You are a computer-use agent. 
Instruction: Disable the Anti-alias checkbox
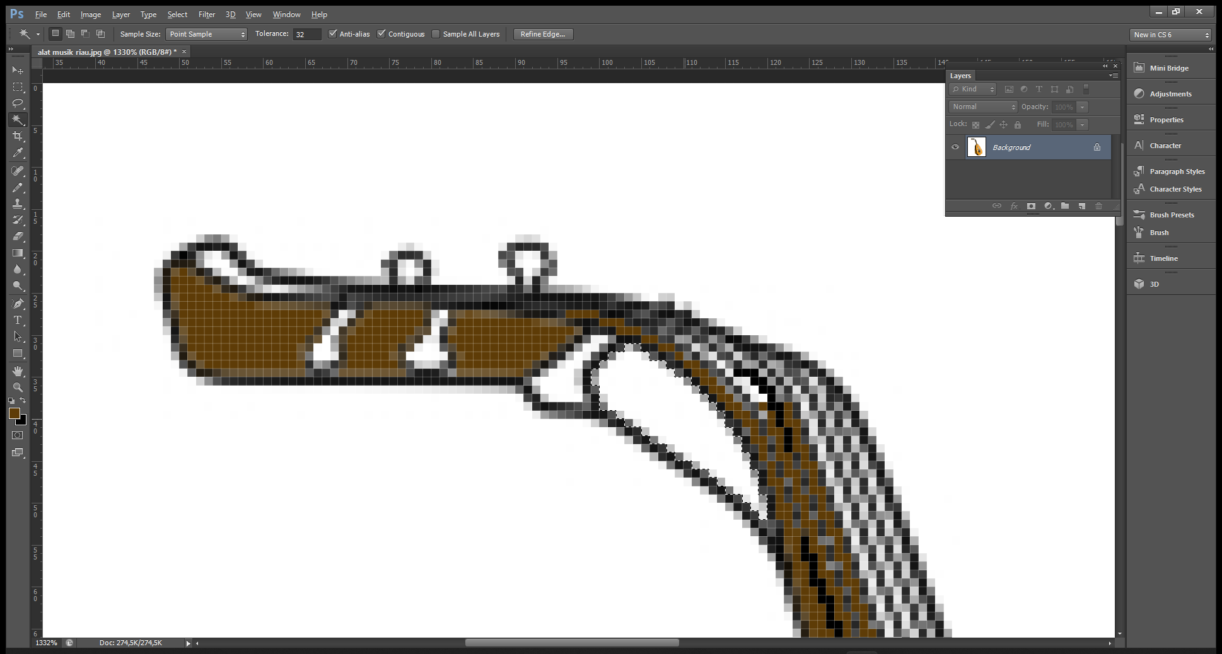click(333, 34)
